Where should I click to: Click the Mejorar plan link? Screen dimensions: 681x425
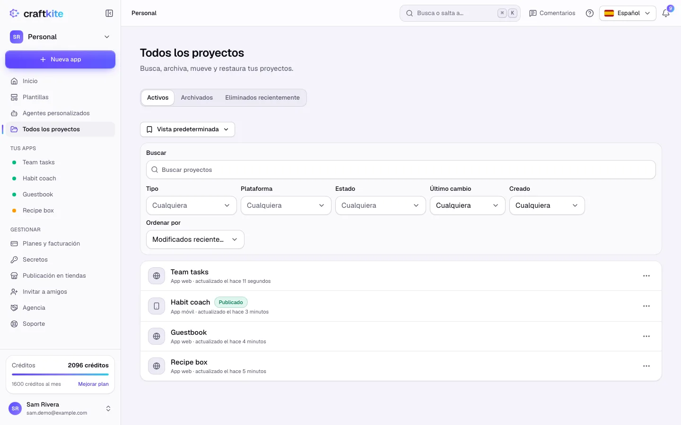click(93, 384)
